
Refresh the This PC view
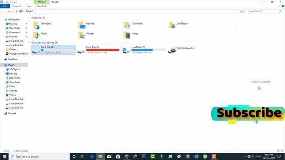244,11
